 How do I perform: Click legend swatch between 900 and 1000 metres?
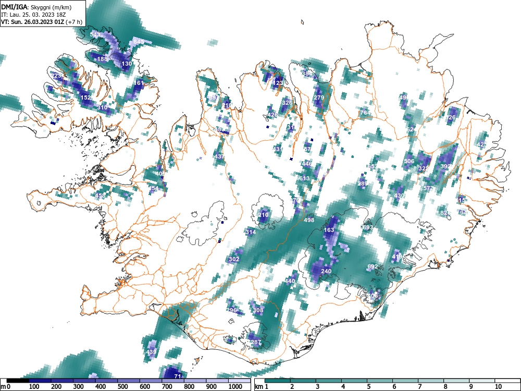217,381
